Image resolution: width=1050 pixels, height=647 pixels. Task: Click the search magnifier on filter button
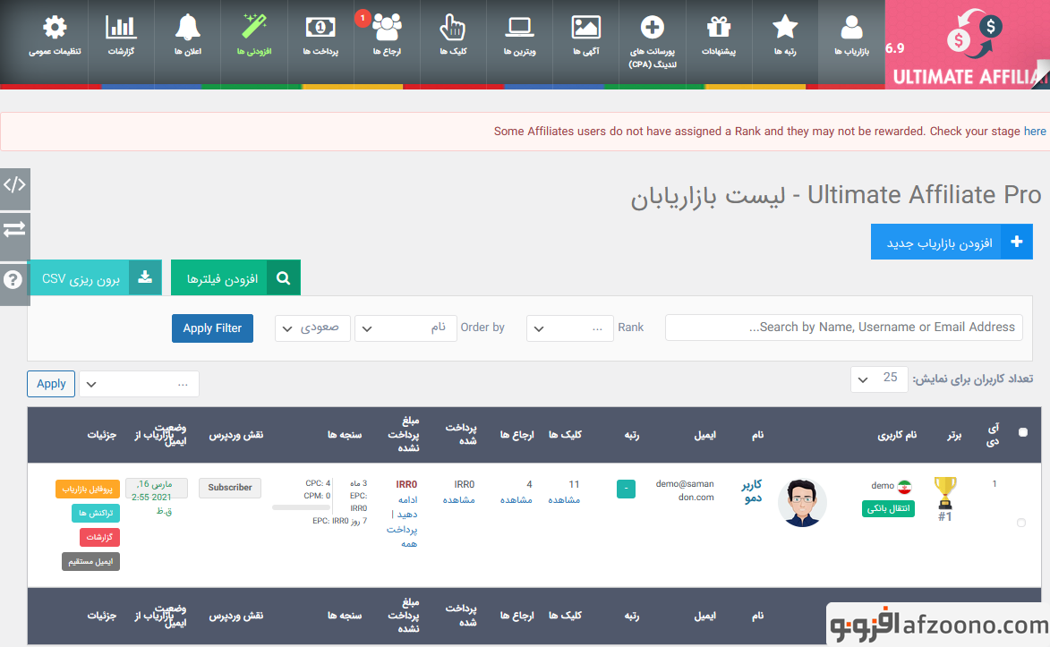coord(283,278)
